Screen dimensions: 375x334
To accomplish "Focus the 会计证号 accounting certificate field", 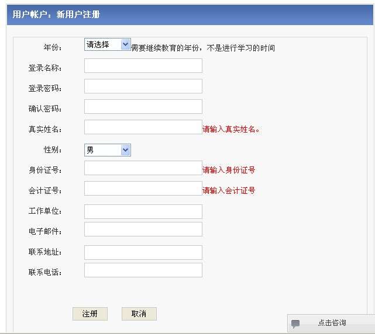I will [143, 189].
